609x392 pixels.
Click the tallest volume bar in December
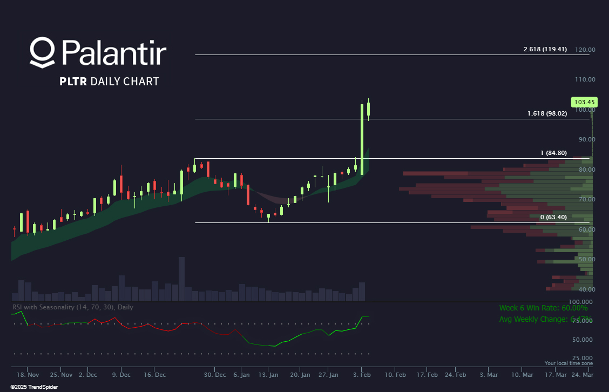(x=182, y=279)
